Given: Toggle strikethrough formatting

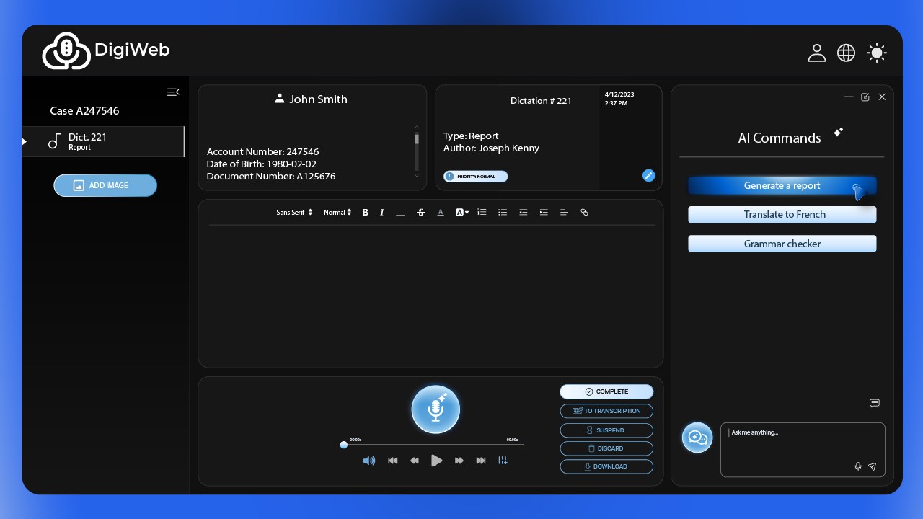Looking at the screenshot, I should [x=421, y=213].
